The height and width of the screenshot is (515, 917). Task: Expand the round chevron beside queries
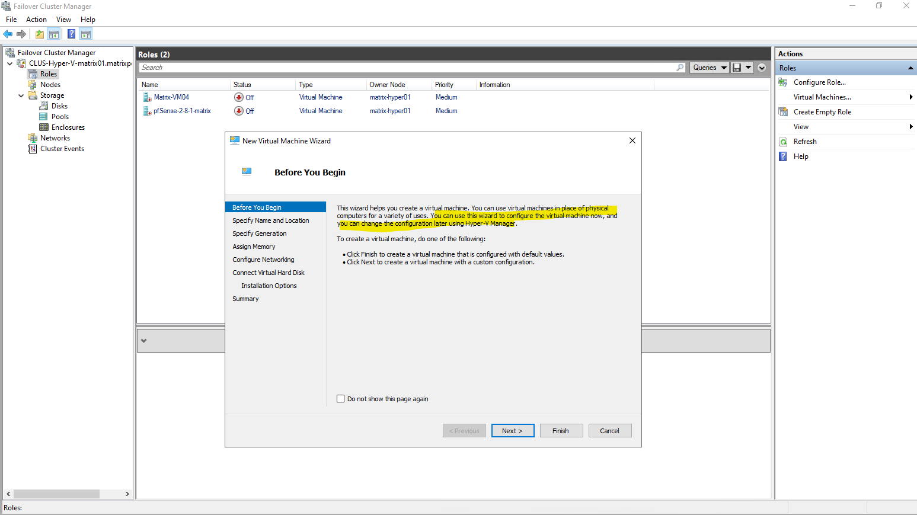(762, 68)
